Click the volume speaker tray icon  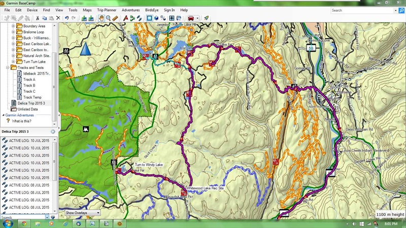(354, 224)
